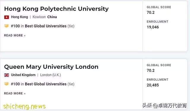
Task: Click the Hong Kong flag icon
Action: pos(7,17)
